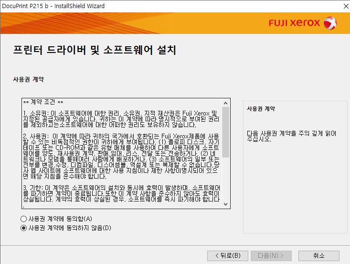350x264 pixels.
Task: Click the license scrollbar down arrow
Action: [225, 204]
